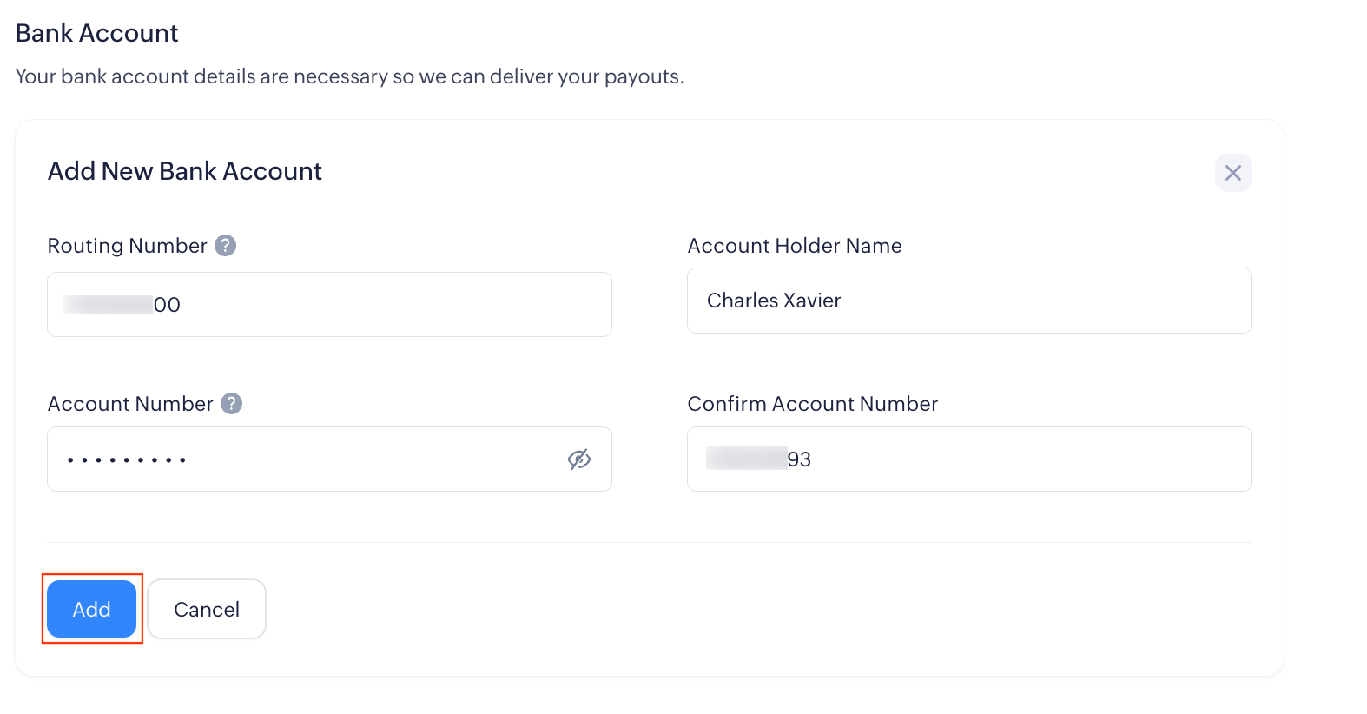The image size is (1367, 714).
Task: Click the Account Holder Name field
Action: pos(968,301)
